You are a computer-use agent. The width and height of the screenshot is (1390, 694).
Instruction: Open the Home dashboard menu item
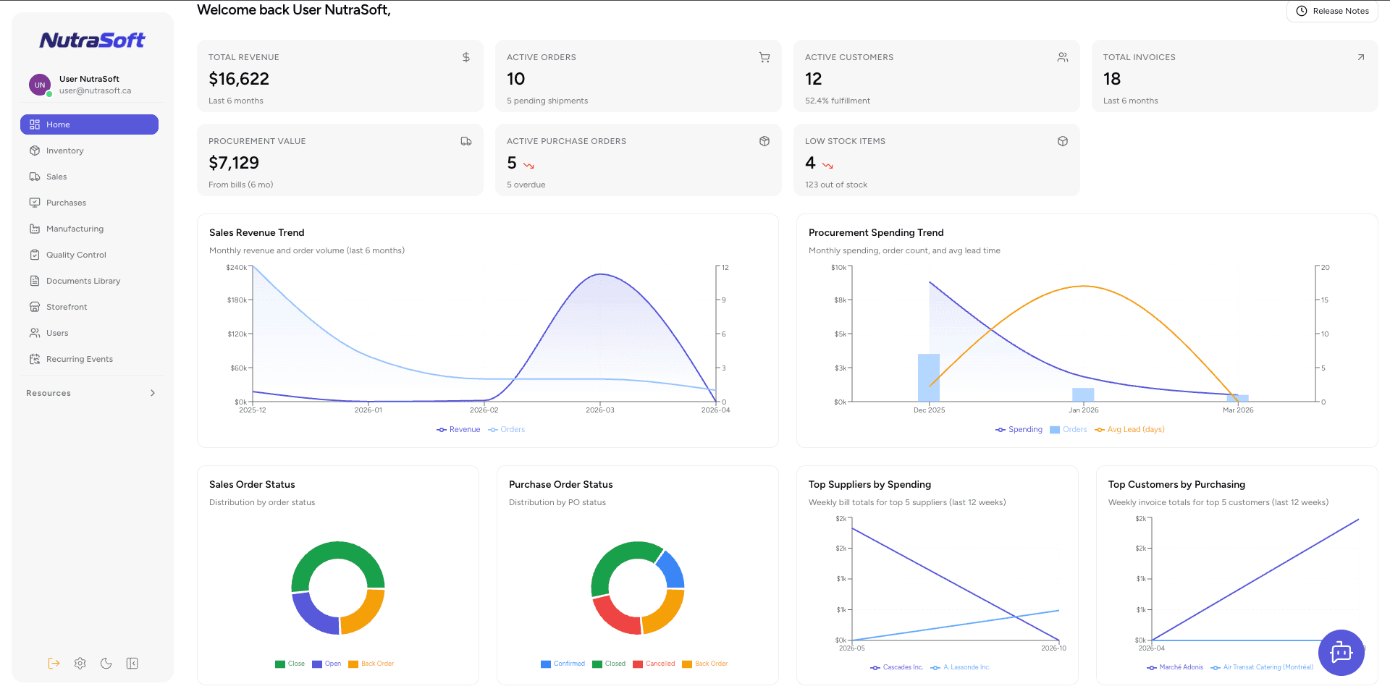pos(89,124)
